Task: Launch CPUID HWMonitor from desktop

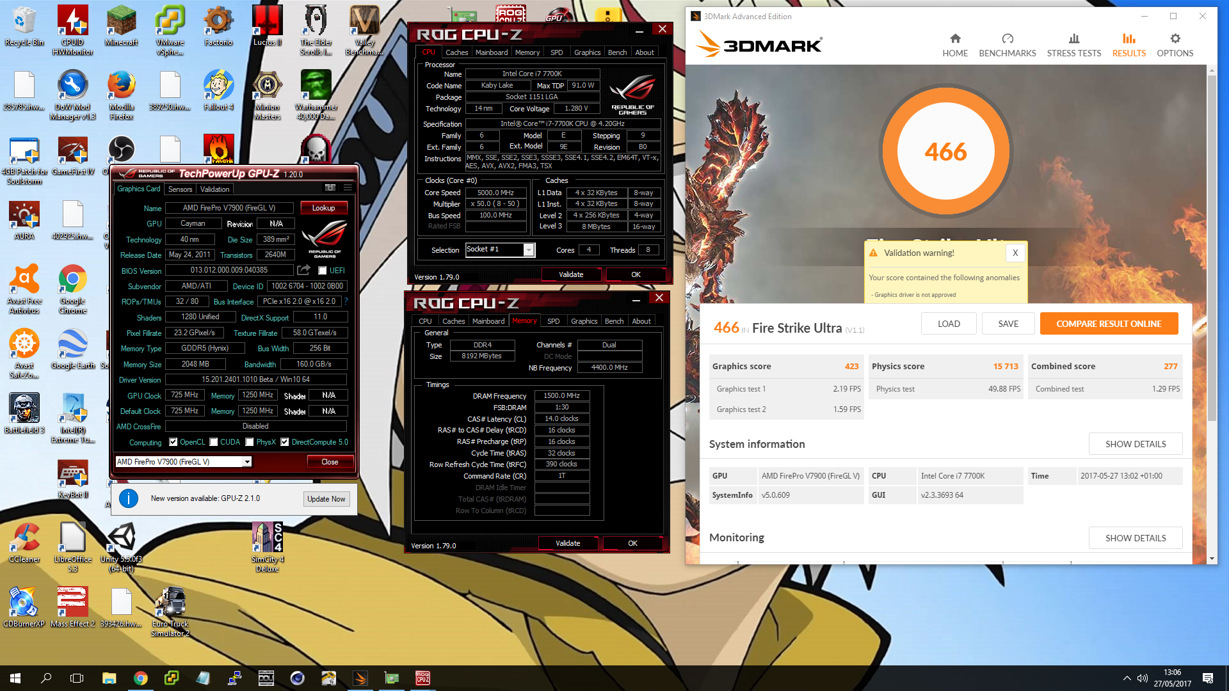Action: click(x=73, y=29)
